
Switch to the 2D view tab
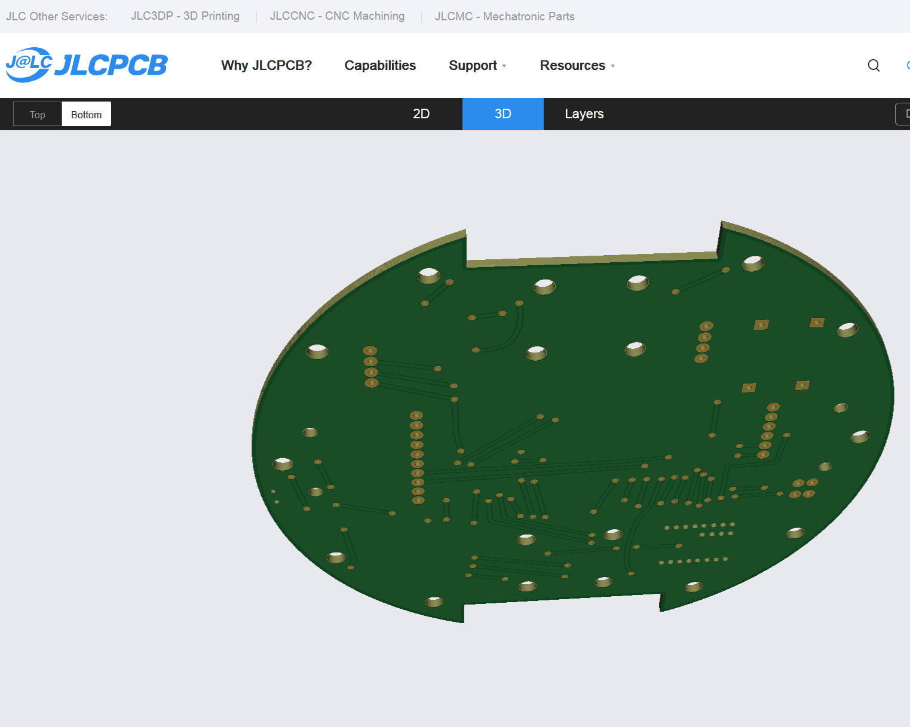(x=421, y=114)
